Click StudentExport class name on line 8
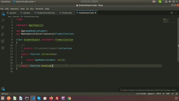179x101 pixels. pos(32,40)
